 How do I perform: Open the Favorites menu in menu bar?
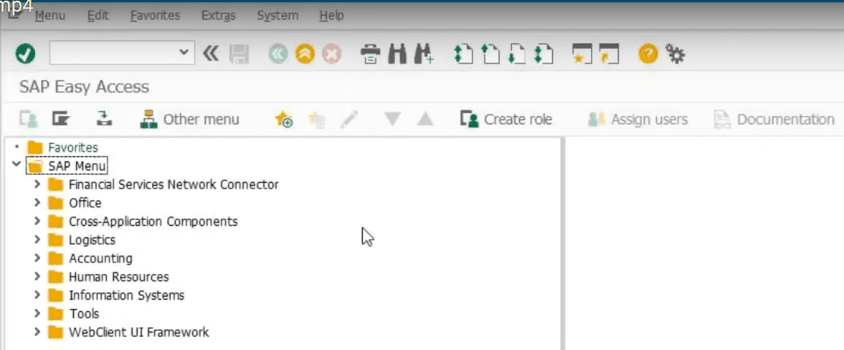tap(155, 15)
